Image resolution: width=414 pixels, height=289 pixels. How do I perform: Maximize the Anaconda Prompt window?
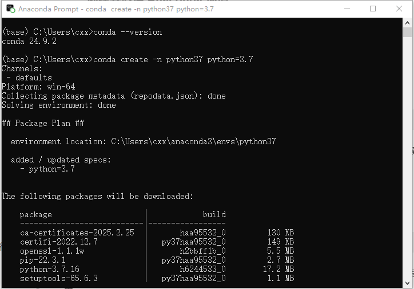(x=373, y=9)
